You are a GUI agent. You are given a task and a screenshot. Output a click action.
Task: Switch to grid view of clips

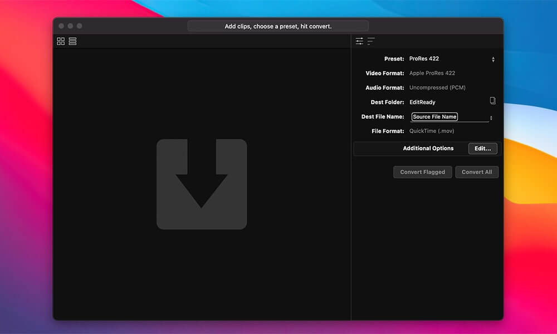tap(61, 41)
